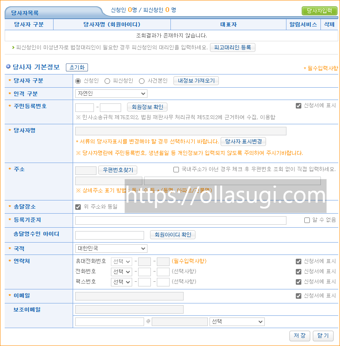
Task: Check the 알 수 없음 checkbox
Action: coord(307,220)
